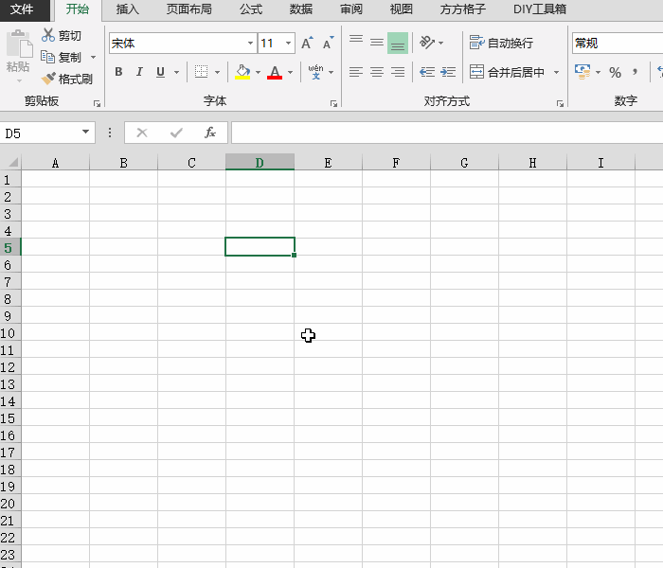Open the number format dropdown (常规)
Viewport: 663px width, 568px height.
[x=618, y=44]
